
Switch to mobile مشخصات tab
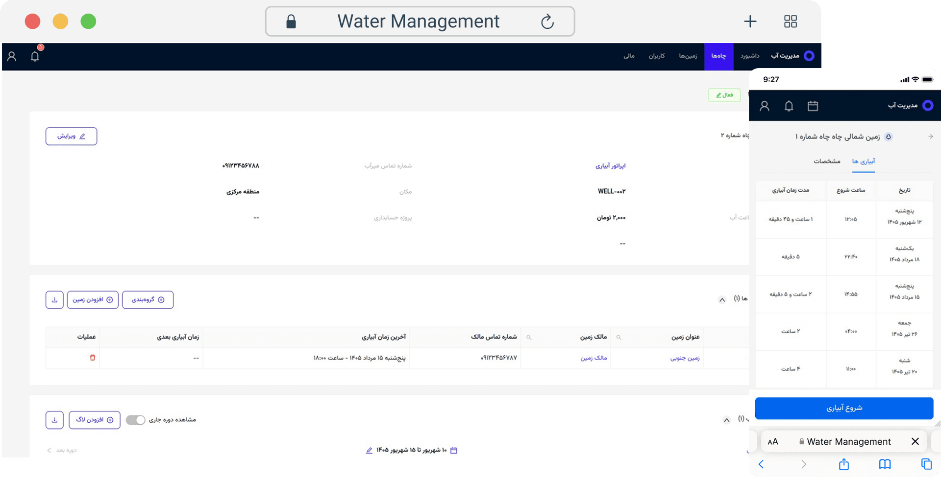click(827, 161)
